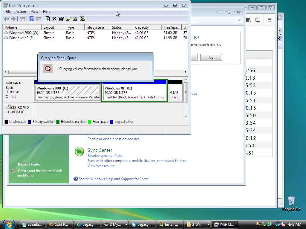306x229 pixels.
Task: Open the browser hamburger menu
Action: (x=270, y=20)
